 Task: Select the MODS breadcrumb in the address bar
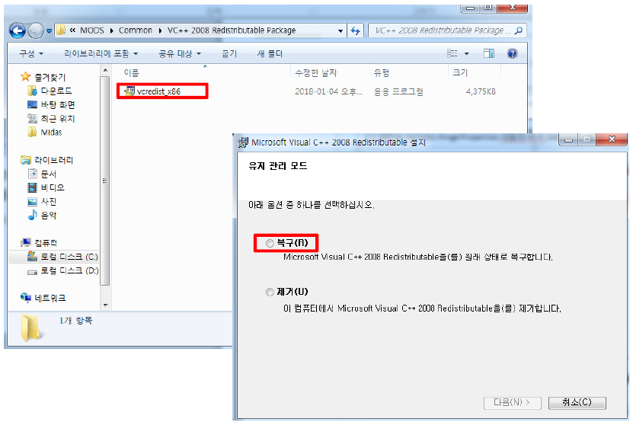click(x=92, y=30)
